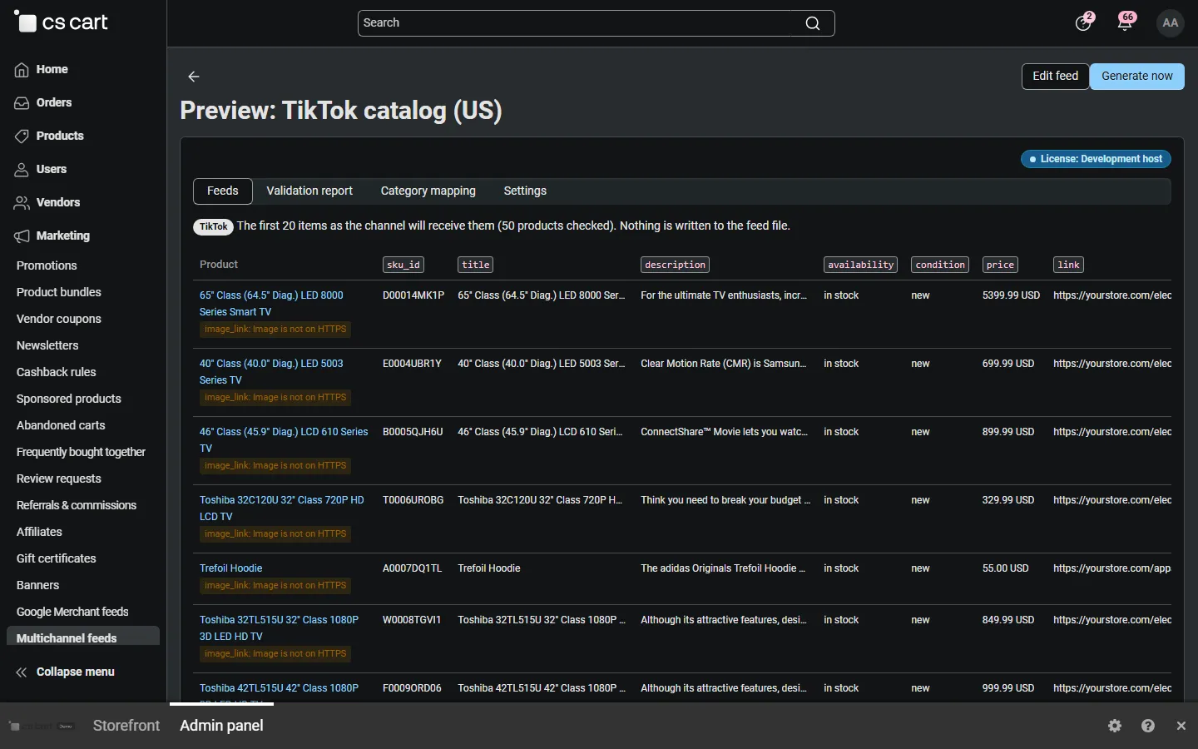
Task: Open the Products sidebar menu
Action: 59,136
